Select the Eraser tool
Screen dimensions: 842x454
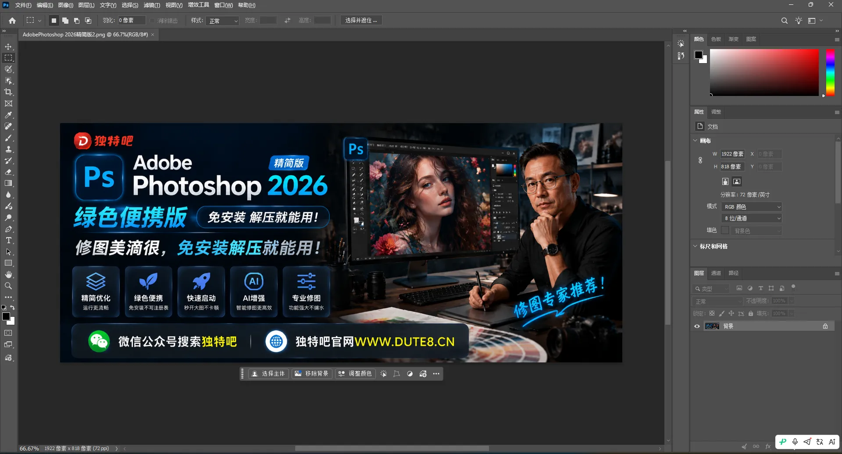(8, 172)
